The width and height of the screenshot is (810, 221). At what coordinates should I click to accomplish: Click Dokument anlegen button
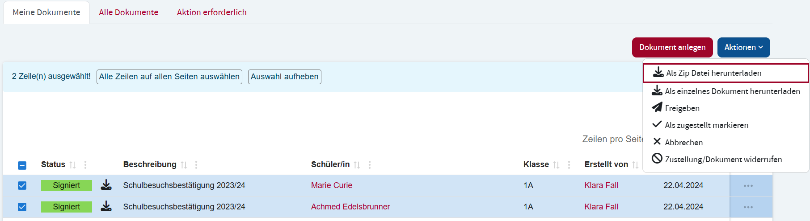(x=672, y=47)
